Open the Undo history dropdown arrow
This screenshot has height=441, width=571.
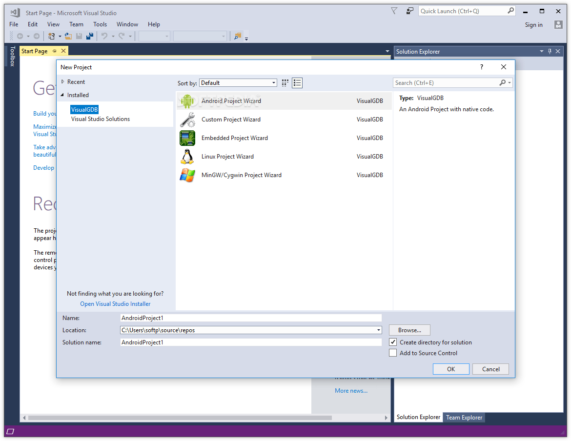pos(113,36)
